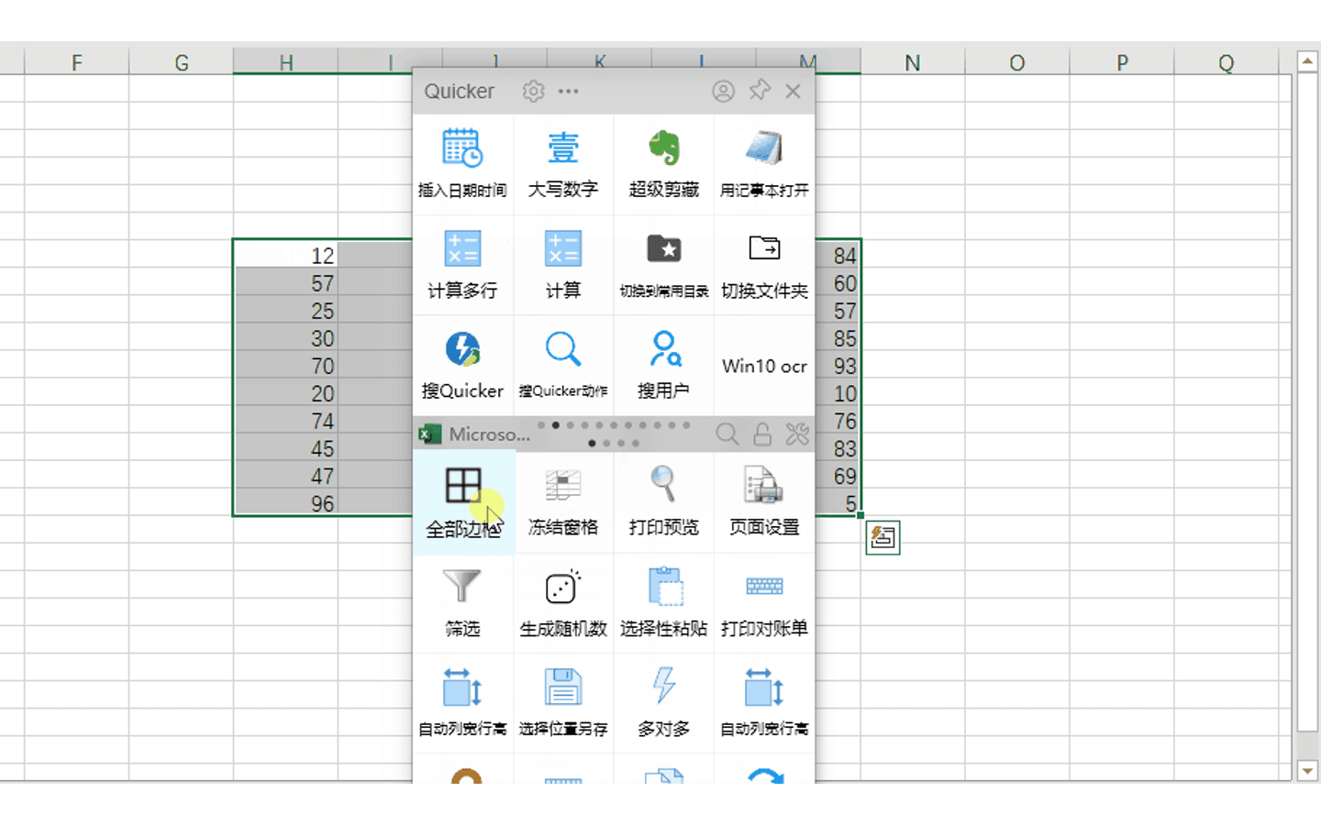
Task: Select cell containing 57 in column H
Action: (285, 283)
